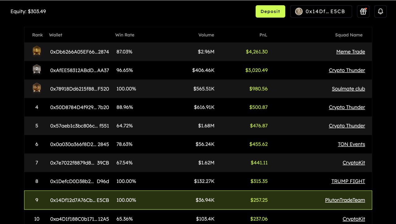This screenshot has width=396, height=224.
Task: Click the $500.87 PnL value
Action: pos(258,108)
